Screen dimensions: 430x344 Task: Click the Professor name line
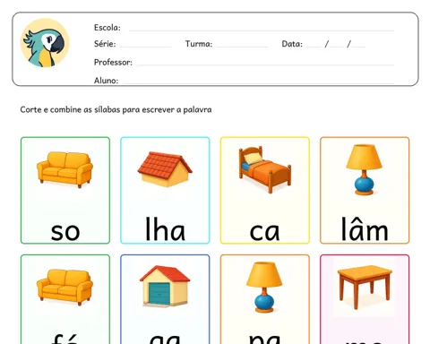click(265, 64)
